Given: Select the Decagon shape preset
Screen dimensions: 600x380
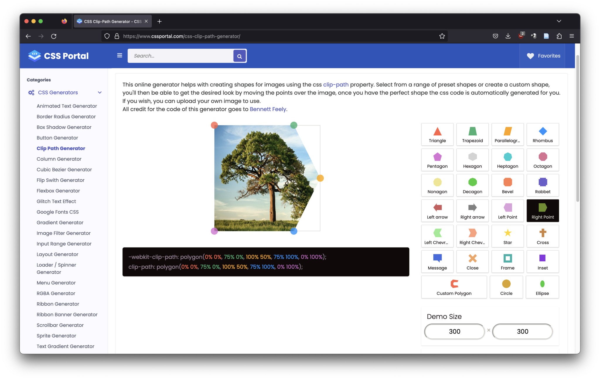Looking at the screenshot, I should point(472,185).
